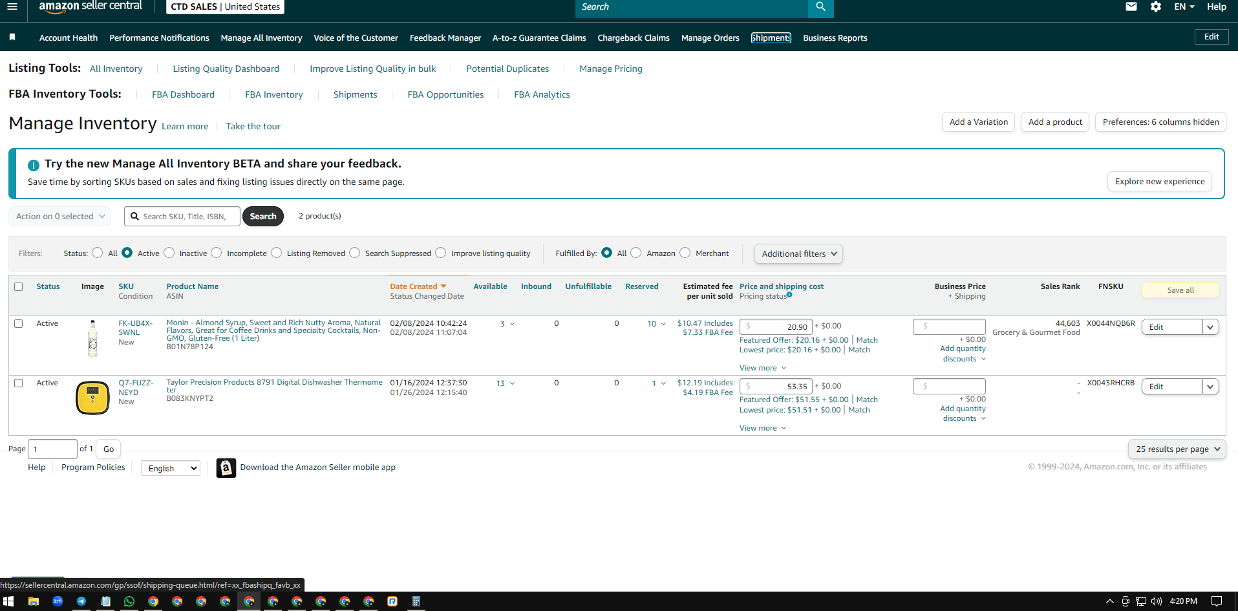
Task: Open the messages envelope icon
Action: pos(1131,6)
